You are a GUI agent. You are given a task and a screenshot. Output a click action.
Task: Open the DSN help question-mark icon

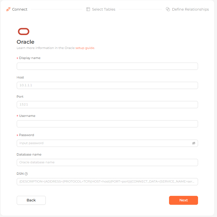pos(26,174)
